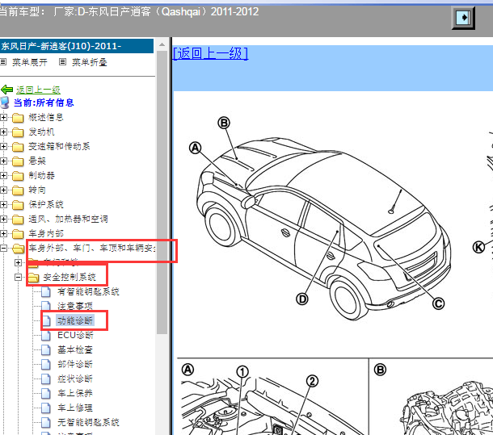The image size is (493, 435).
Task: Click the document icon for 车上保养
Action: tap(46, 393)
